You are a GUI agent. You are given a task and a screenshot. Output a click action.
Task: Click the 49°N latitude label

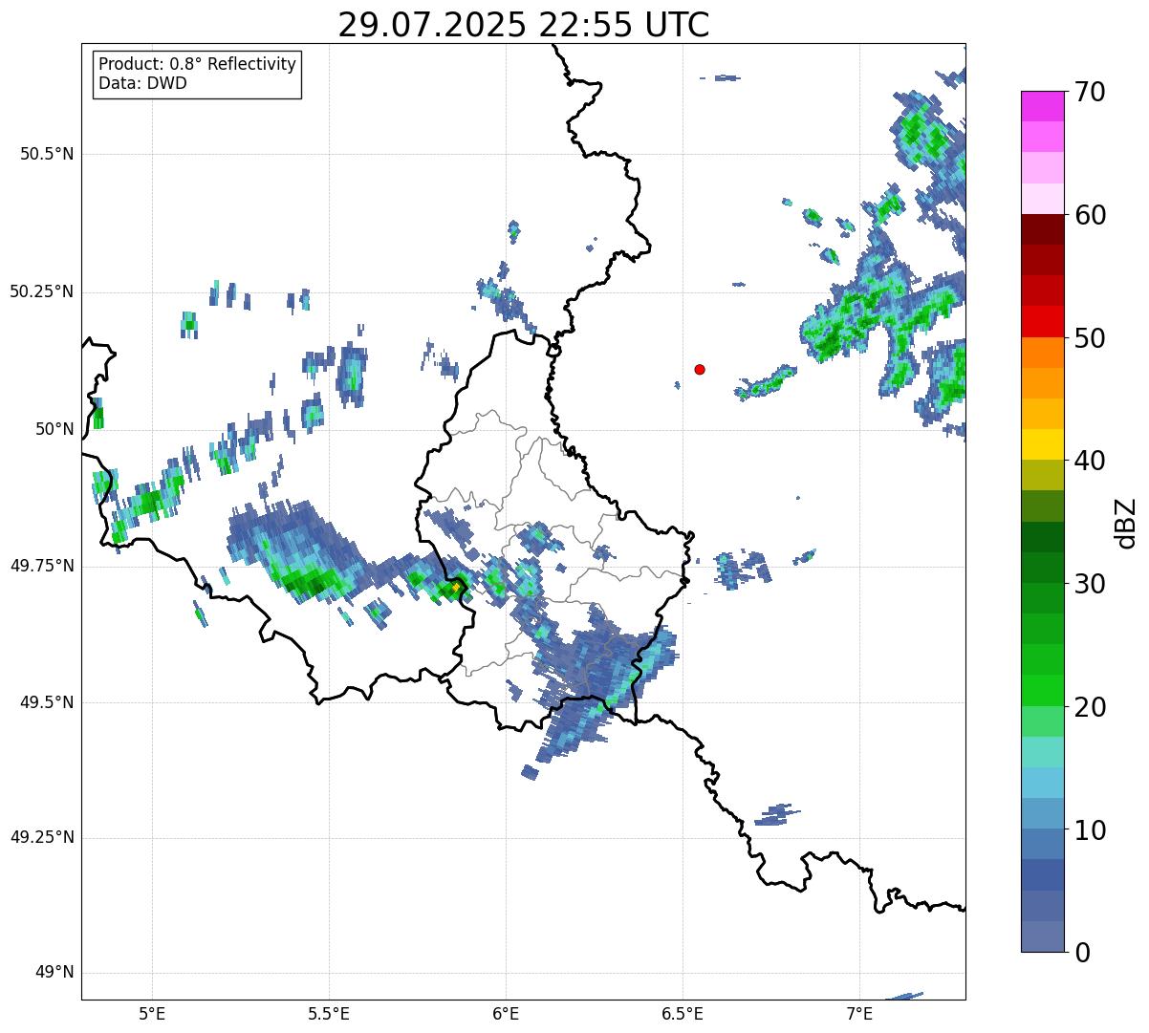(x=54, y=972)
